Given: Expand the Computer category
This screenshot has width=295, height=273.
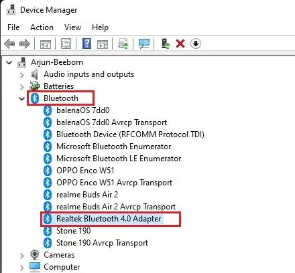Looking at the screenshot, I should pos(21,268).
